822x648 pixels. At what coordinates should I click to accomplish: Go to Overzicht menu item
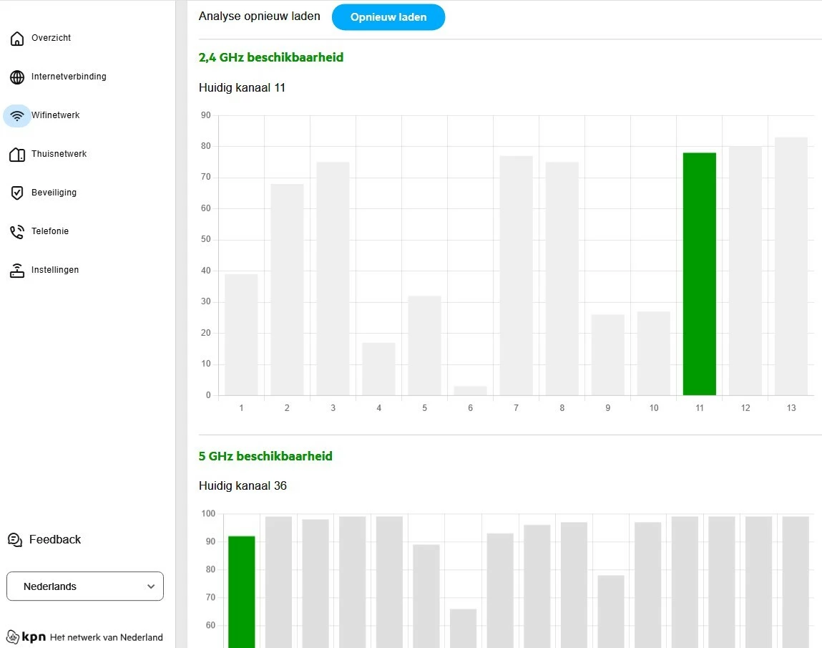pos(51,38)
